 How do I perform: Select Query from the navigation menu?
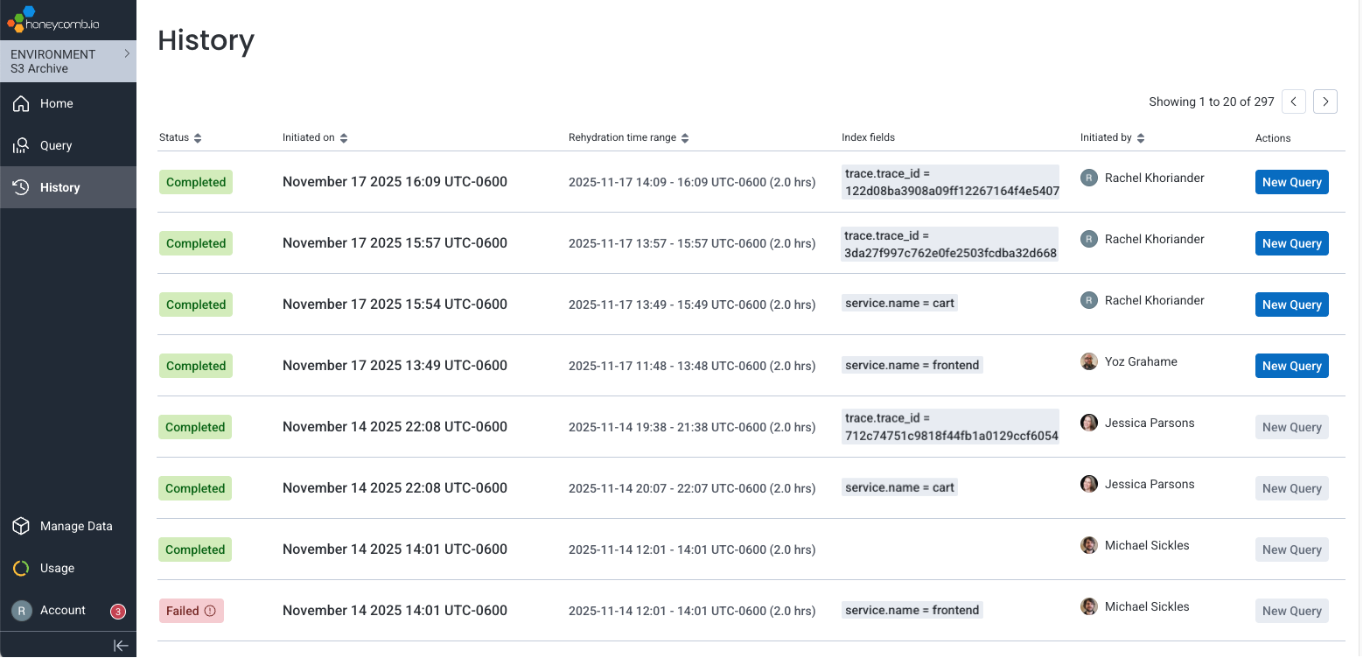coord(56,145)
